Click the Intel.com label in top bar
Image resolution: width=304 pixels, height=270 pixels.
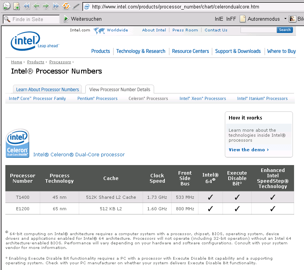pyautogui.click(x=80, y=30)
